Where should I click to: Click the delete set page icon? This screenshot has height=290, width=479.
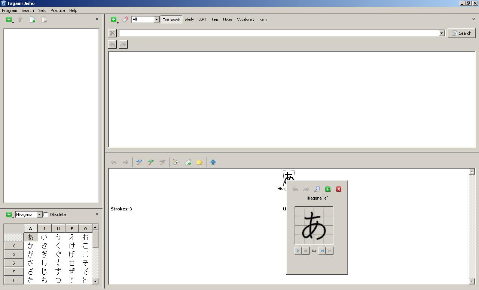click(x=44, y=20)
